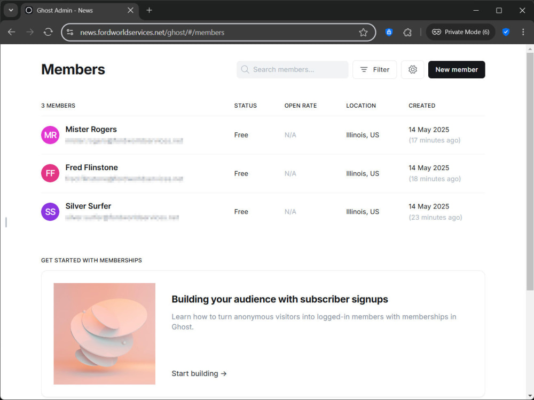
Task: Click the address bar URL
Action: [x=152, y=33]
